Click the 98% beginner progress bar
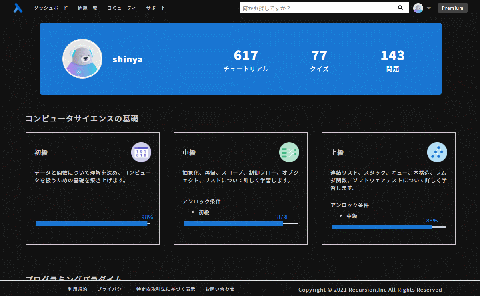Screen dimensions: 480x296 pos(92,224)
